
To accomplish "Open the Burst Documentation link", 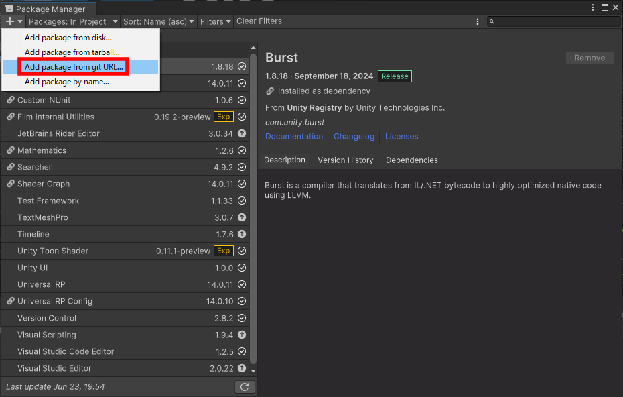I will (294, 136).
